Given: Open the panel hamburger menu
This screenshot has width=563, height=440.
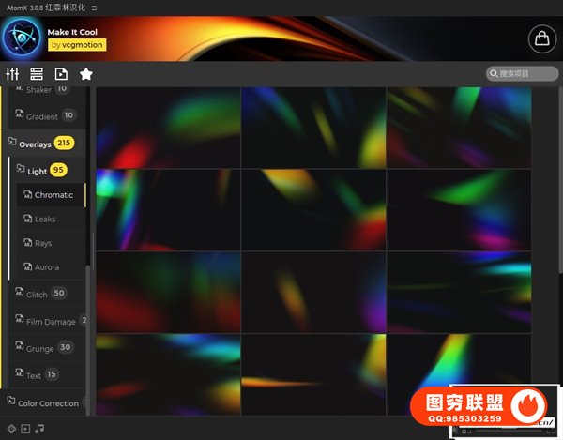Looking at the screenshot, I should point(94,7).
